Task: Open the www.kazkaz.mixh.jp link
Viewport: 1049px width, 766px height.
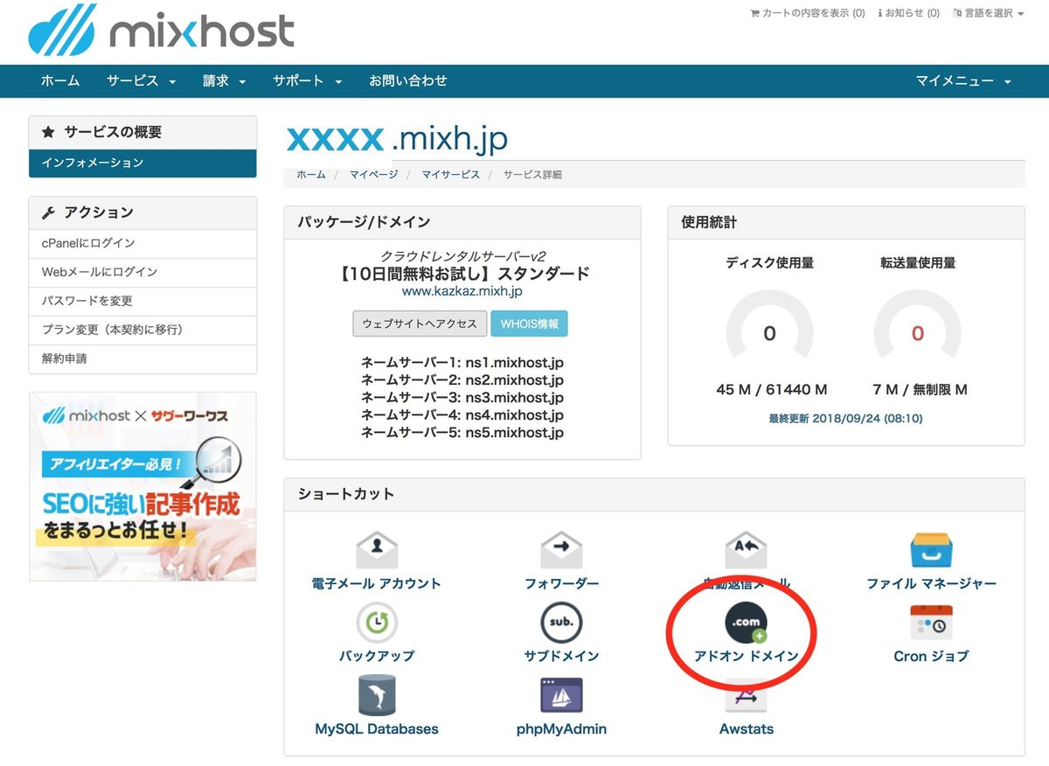Action: 462,291
